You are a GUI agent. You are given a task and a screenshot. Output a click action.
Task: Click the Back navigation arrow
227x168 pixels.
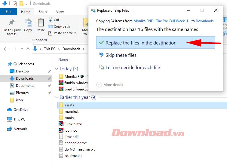(6, 49)
